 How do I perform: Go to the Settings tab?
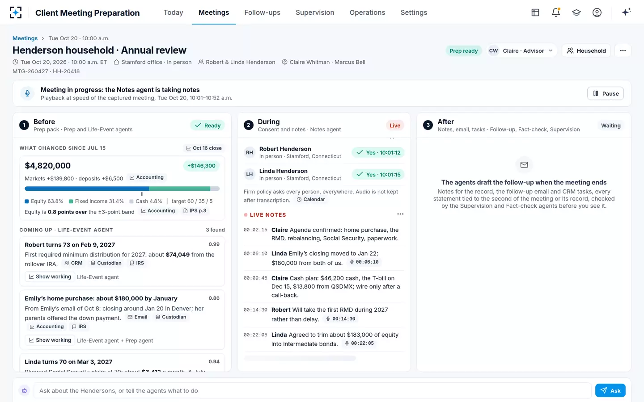coord(414,13)
